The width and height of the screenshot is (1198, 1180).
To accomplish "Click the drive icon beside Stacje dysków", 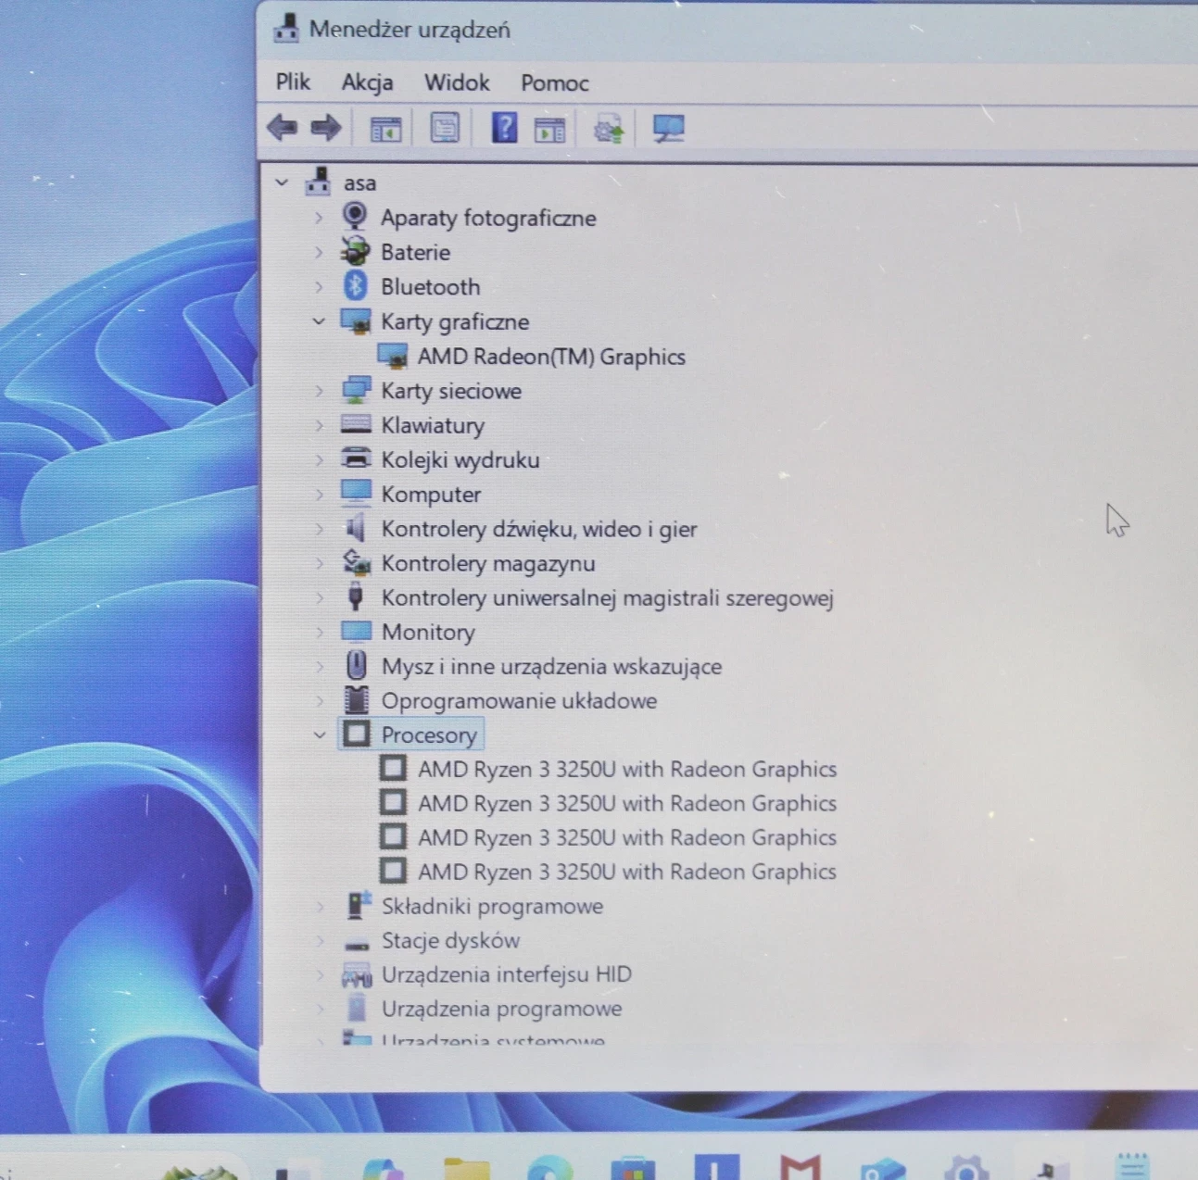I will point(357,945).
